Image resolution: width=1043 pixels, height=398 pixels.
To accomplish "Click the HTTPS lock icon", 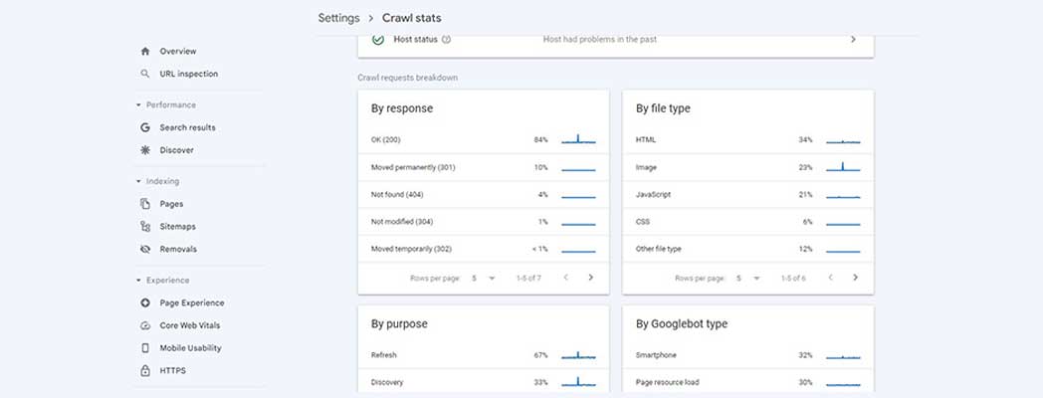I will tap(145, 371).
